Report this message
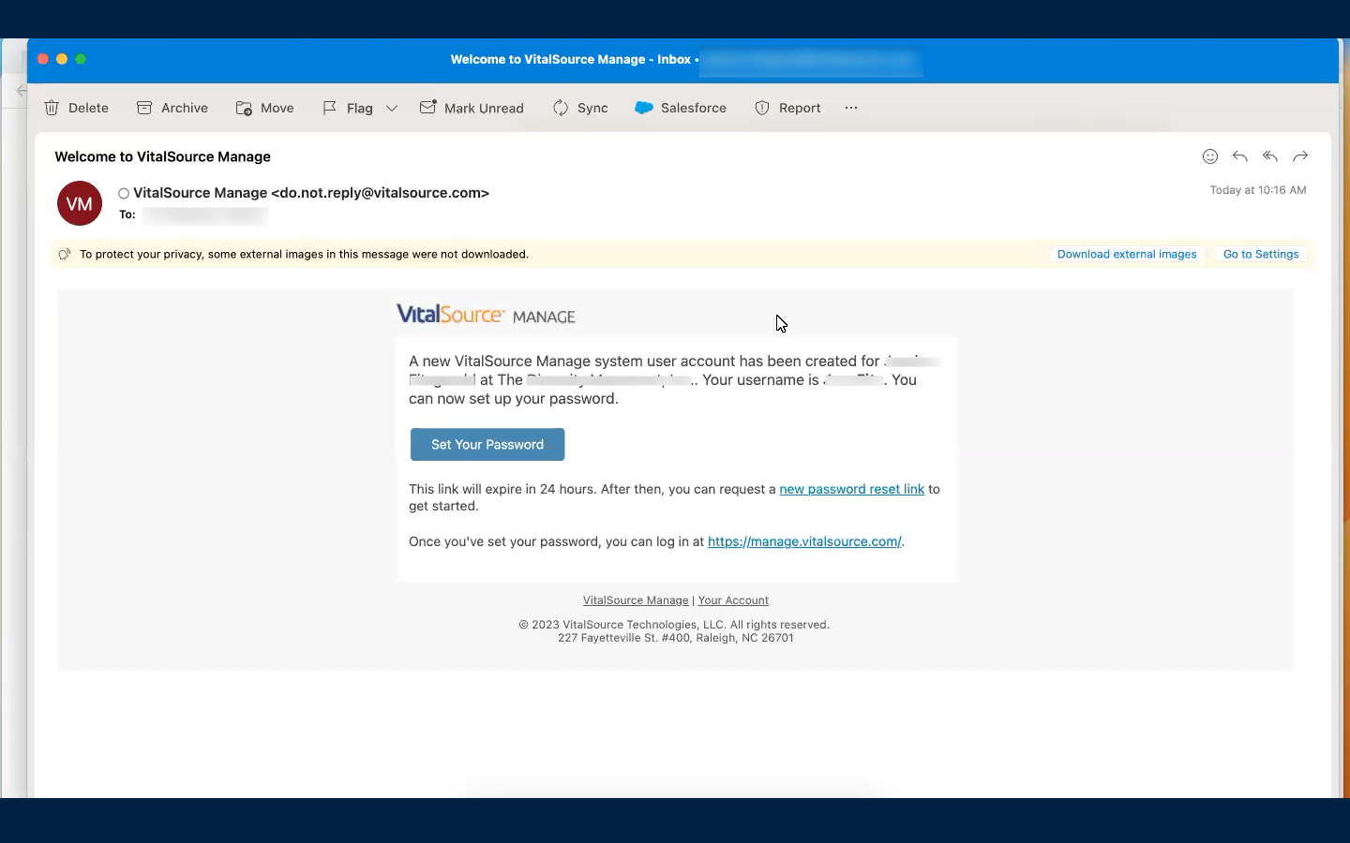Image resolution: width=1350 pixels, height=843 pixels. (787, 108)
